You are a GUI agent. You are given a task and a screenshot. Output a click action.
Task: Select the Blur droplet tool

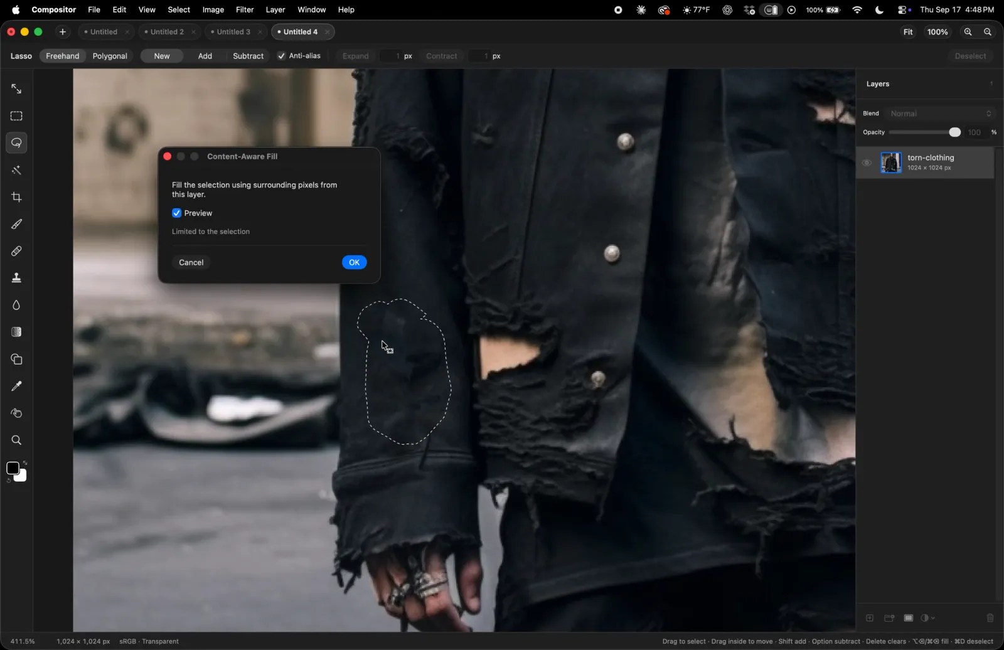[x=16, y=305]
